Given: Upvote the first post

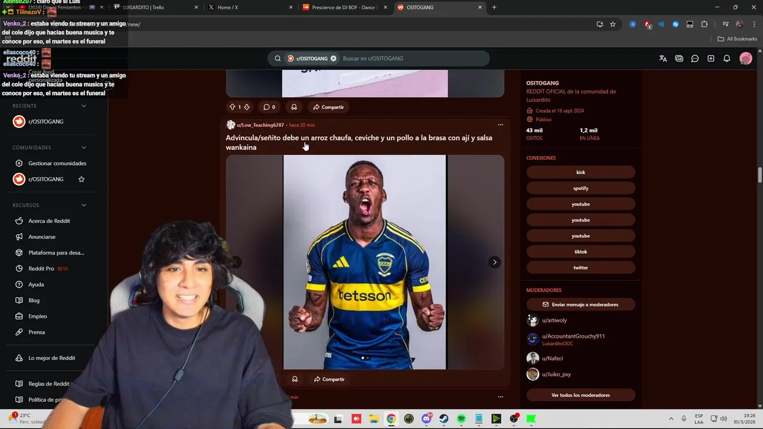Looking at the screenshot, I should pos(232,107).
